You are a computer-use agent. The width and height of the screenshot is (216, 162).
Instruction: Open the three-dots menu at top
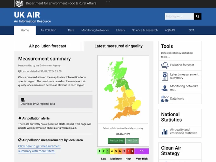[108, 2]
